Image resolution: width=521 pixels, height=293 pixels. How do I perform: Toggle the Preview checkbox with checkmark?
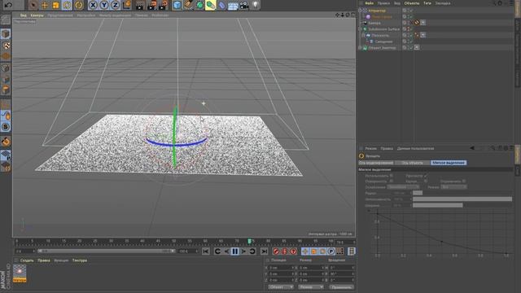425,176
